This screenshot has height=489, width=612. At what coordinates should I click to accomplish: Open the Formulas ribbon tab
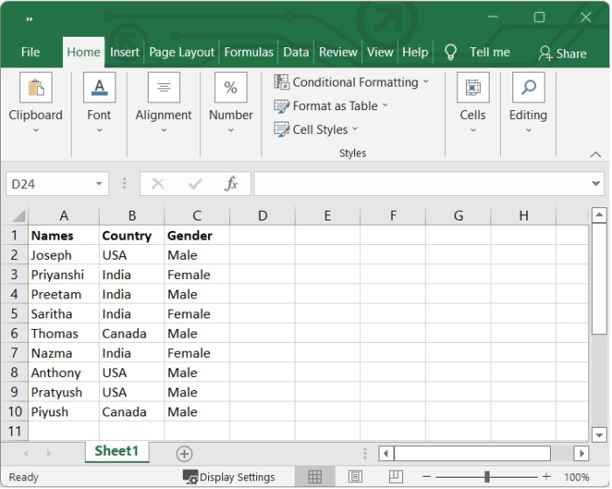248,52
